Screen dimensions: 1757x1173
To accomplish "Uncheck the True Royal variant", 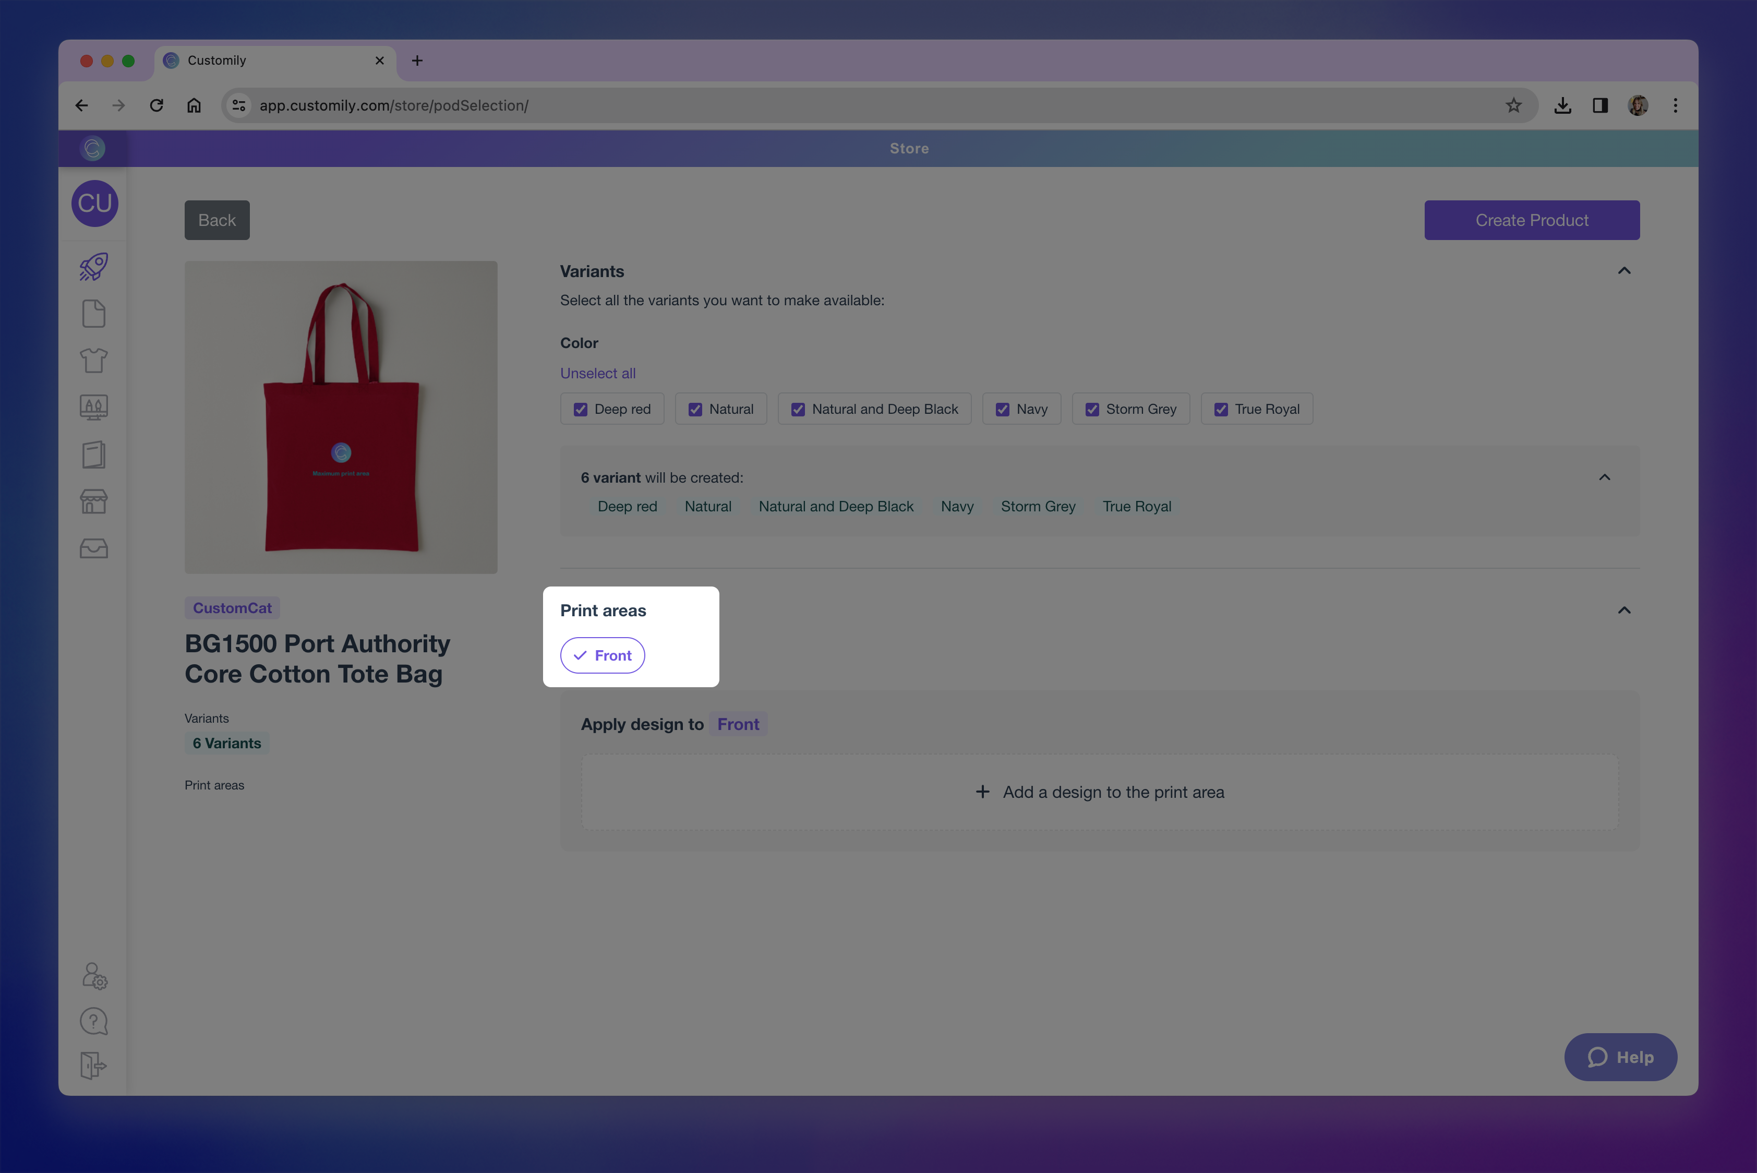I will coord(1221,409).
